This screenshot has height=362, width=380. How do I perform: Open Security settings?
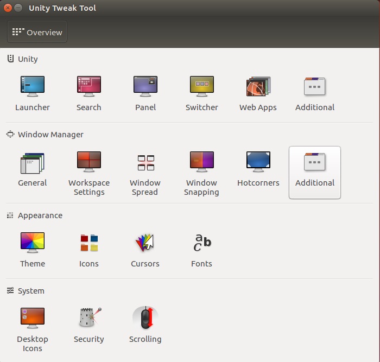89,325
